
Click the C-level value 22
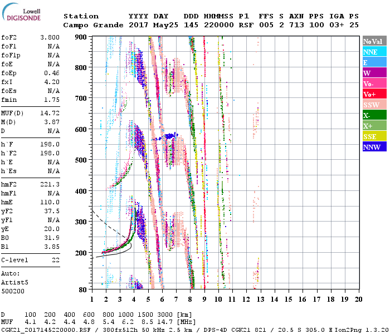[x=56, y=260]
